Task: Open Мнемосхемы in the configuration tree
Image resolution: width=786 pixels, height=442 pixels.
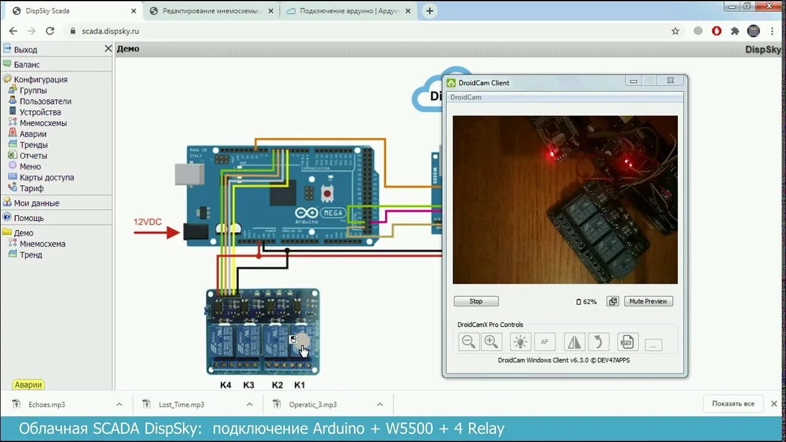Action: click(43, 123)
